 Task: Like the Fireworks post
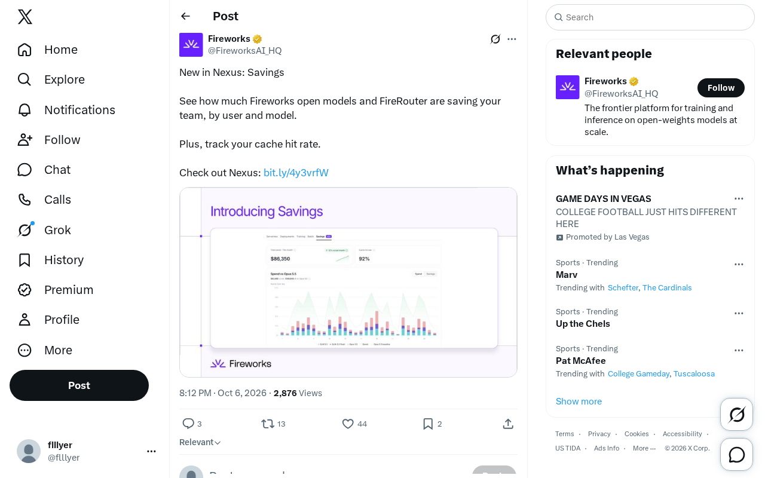348,424
